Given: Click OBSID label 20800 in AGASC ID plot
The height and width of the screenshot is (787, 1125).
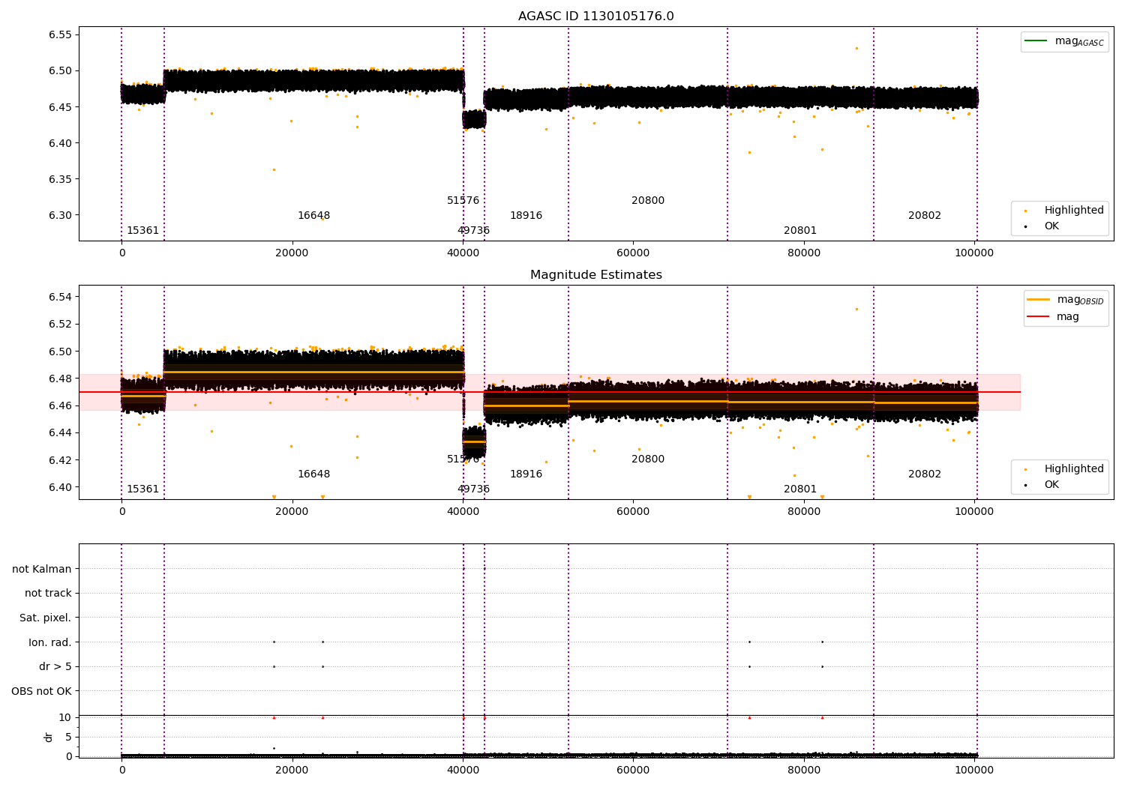Looking at the screenshot, I should (x=648, y=201).
